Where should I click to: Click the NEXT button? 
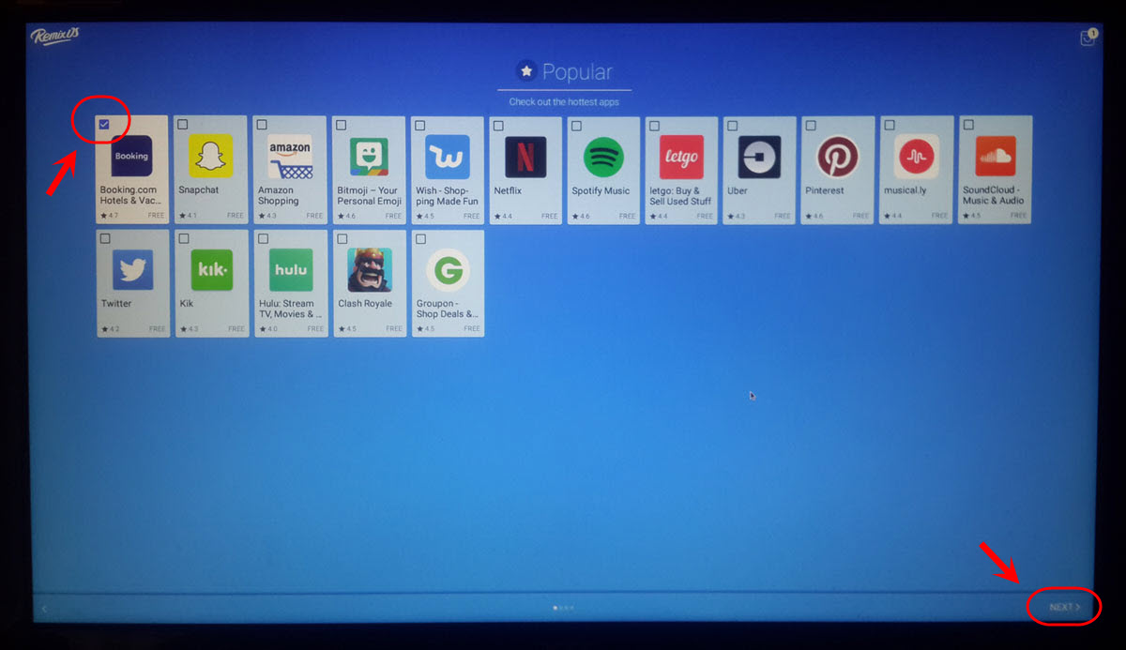tap(1065, 608)
